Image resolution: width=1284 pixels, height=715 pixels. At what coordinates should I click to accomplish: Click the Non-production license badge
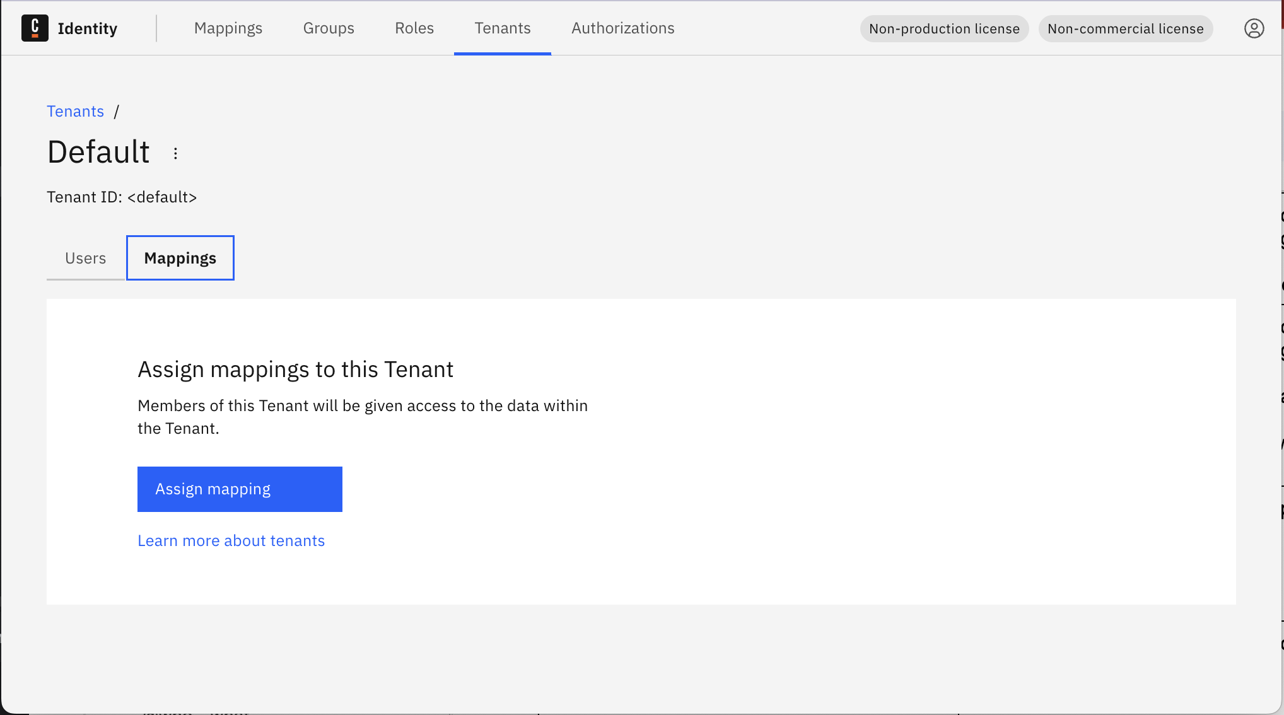tap(944, 28)
